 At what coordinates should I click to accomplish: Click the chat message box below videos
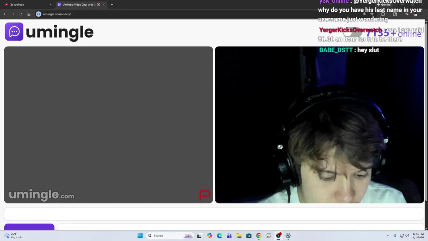214,214
